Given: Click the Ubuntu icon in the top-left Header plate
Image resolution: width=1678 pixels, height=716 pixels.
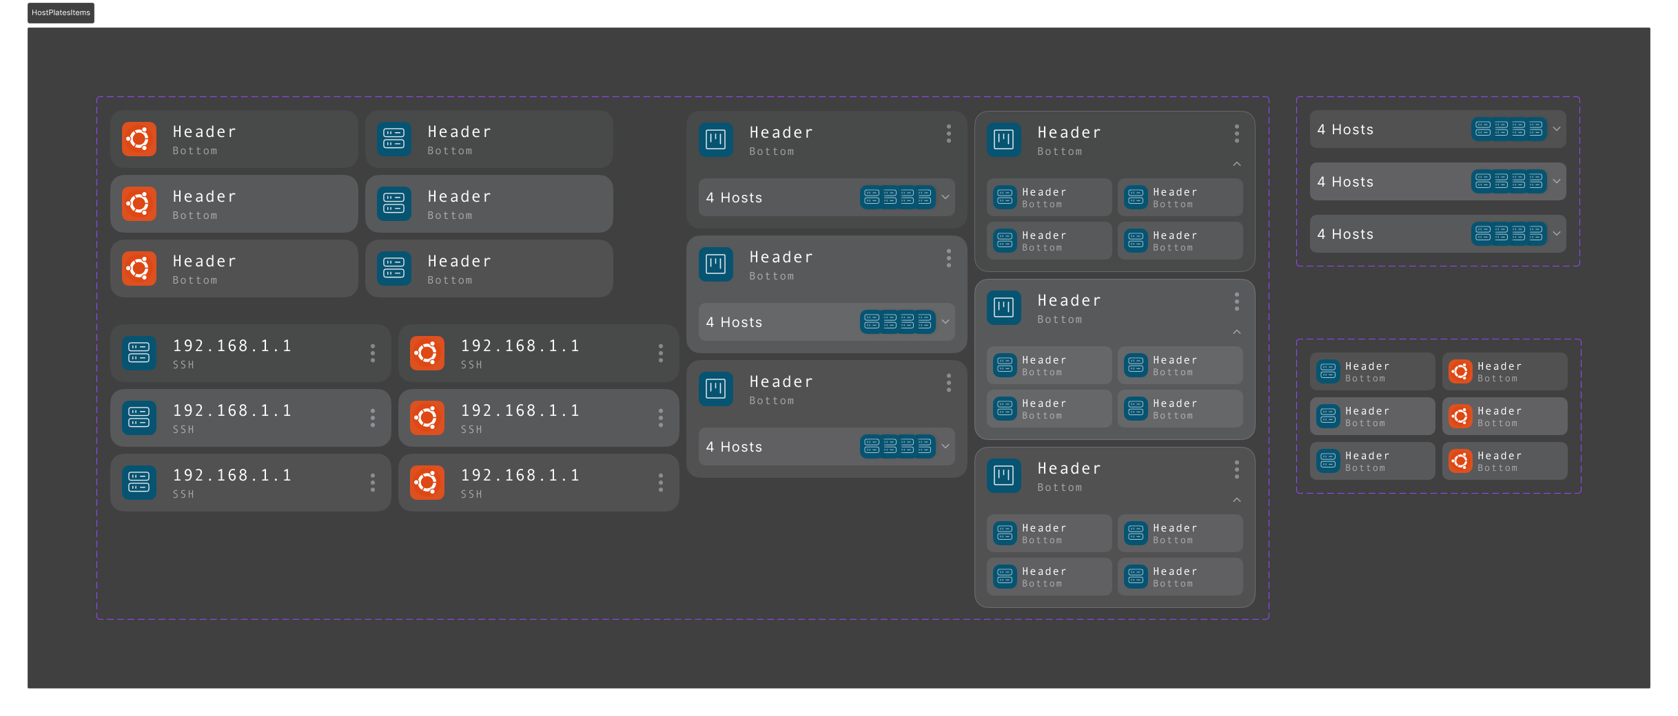Looking at the screenshot, I should pyautogui.click(x=139, y=139).
